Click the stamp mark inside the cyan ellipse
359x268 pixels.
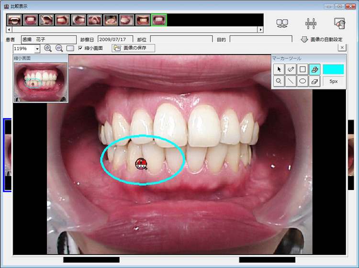tap(141, 164)
